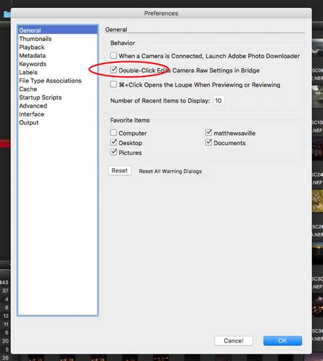Screen dimensions: 323x361
Task: Open the Startup Scripts preferences
Action: point(58,97)
